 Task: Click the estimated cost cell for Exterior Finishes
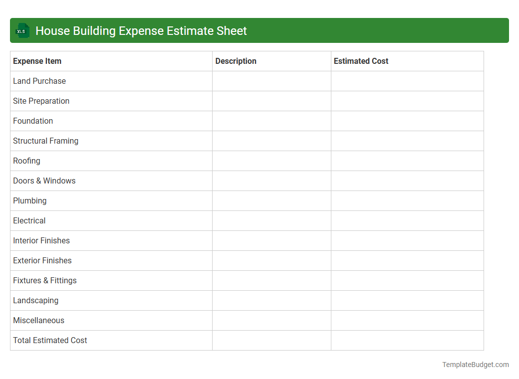coord(407,260)
